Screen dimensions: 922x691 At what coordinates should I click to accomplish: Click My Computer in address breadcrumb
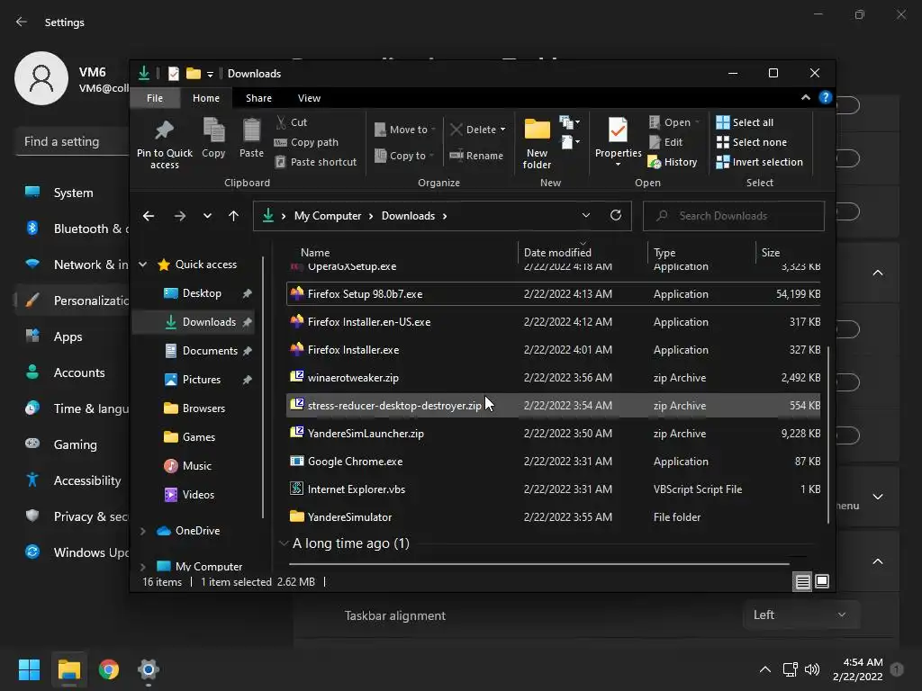click(328, 216)
